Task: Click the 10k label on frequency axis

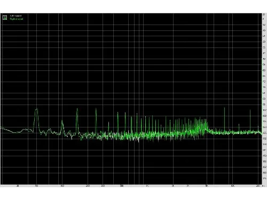Action: tap(232, 186)
